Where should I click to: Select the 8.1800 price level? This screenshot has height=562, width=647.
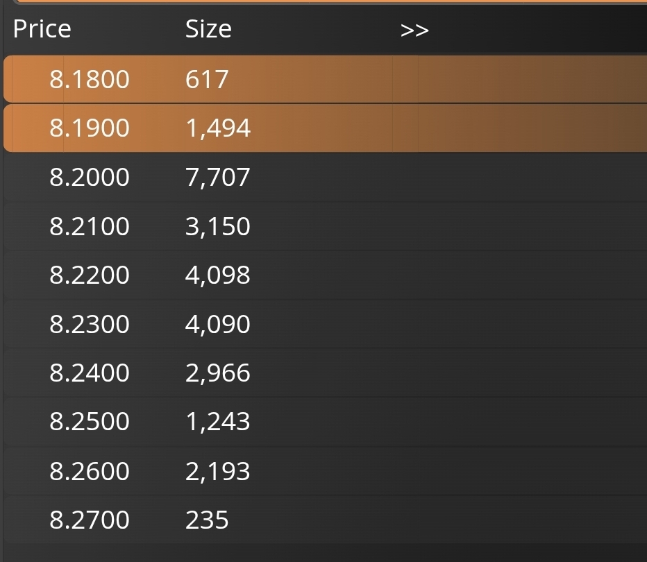(x=90, y=80)
